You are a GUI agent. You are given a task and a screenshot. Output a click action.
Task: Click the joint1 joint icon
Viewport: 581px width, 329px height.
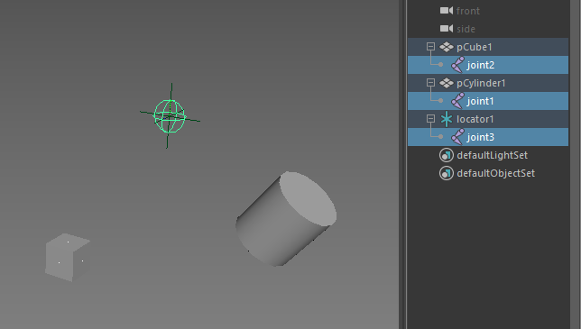[x=457, y=101]
